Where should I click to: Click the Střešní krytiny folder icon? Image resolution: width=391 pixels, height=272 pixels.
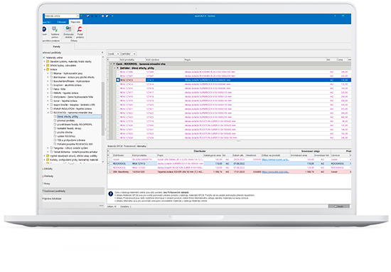(x=48, y=66)
